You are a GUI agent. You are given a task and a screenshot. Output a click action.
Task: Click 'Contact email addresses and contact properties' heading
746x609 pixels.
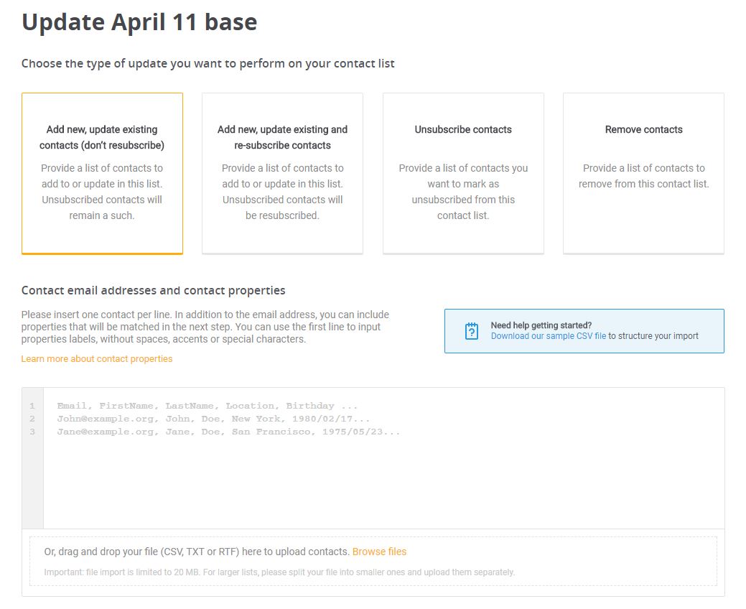coord(153,290)
